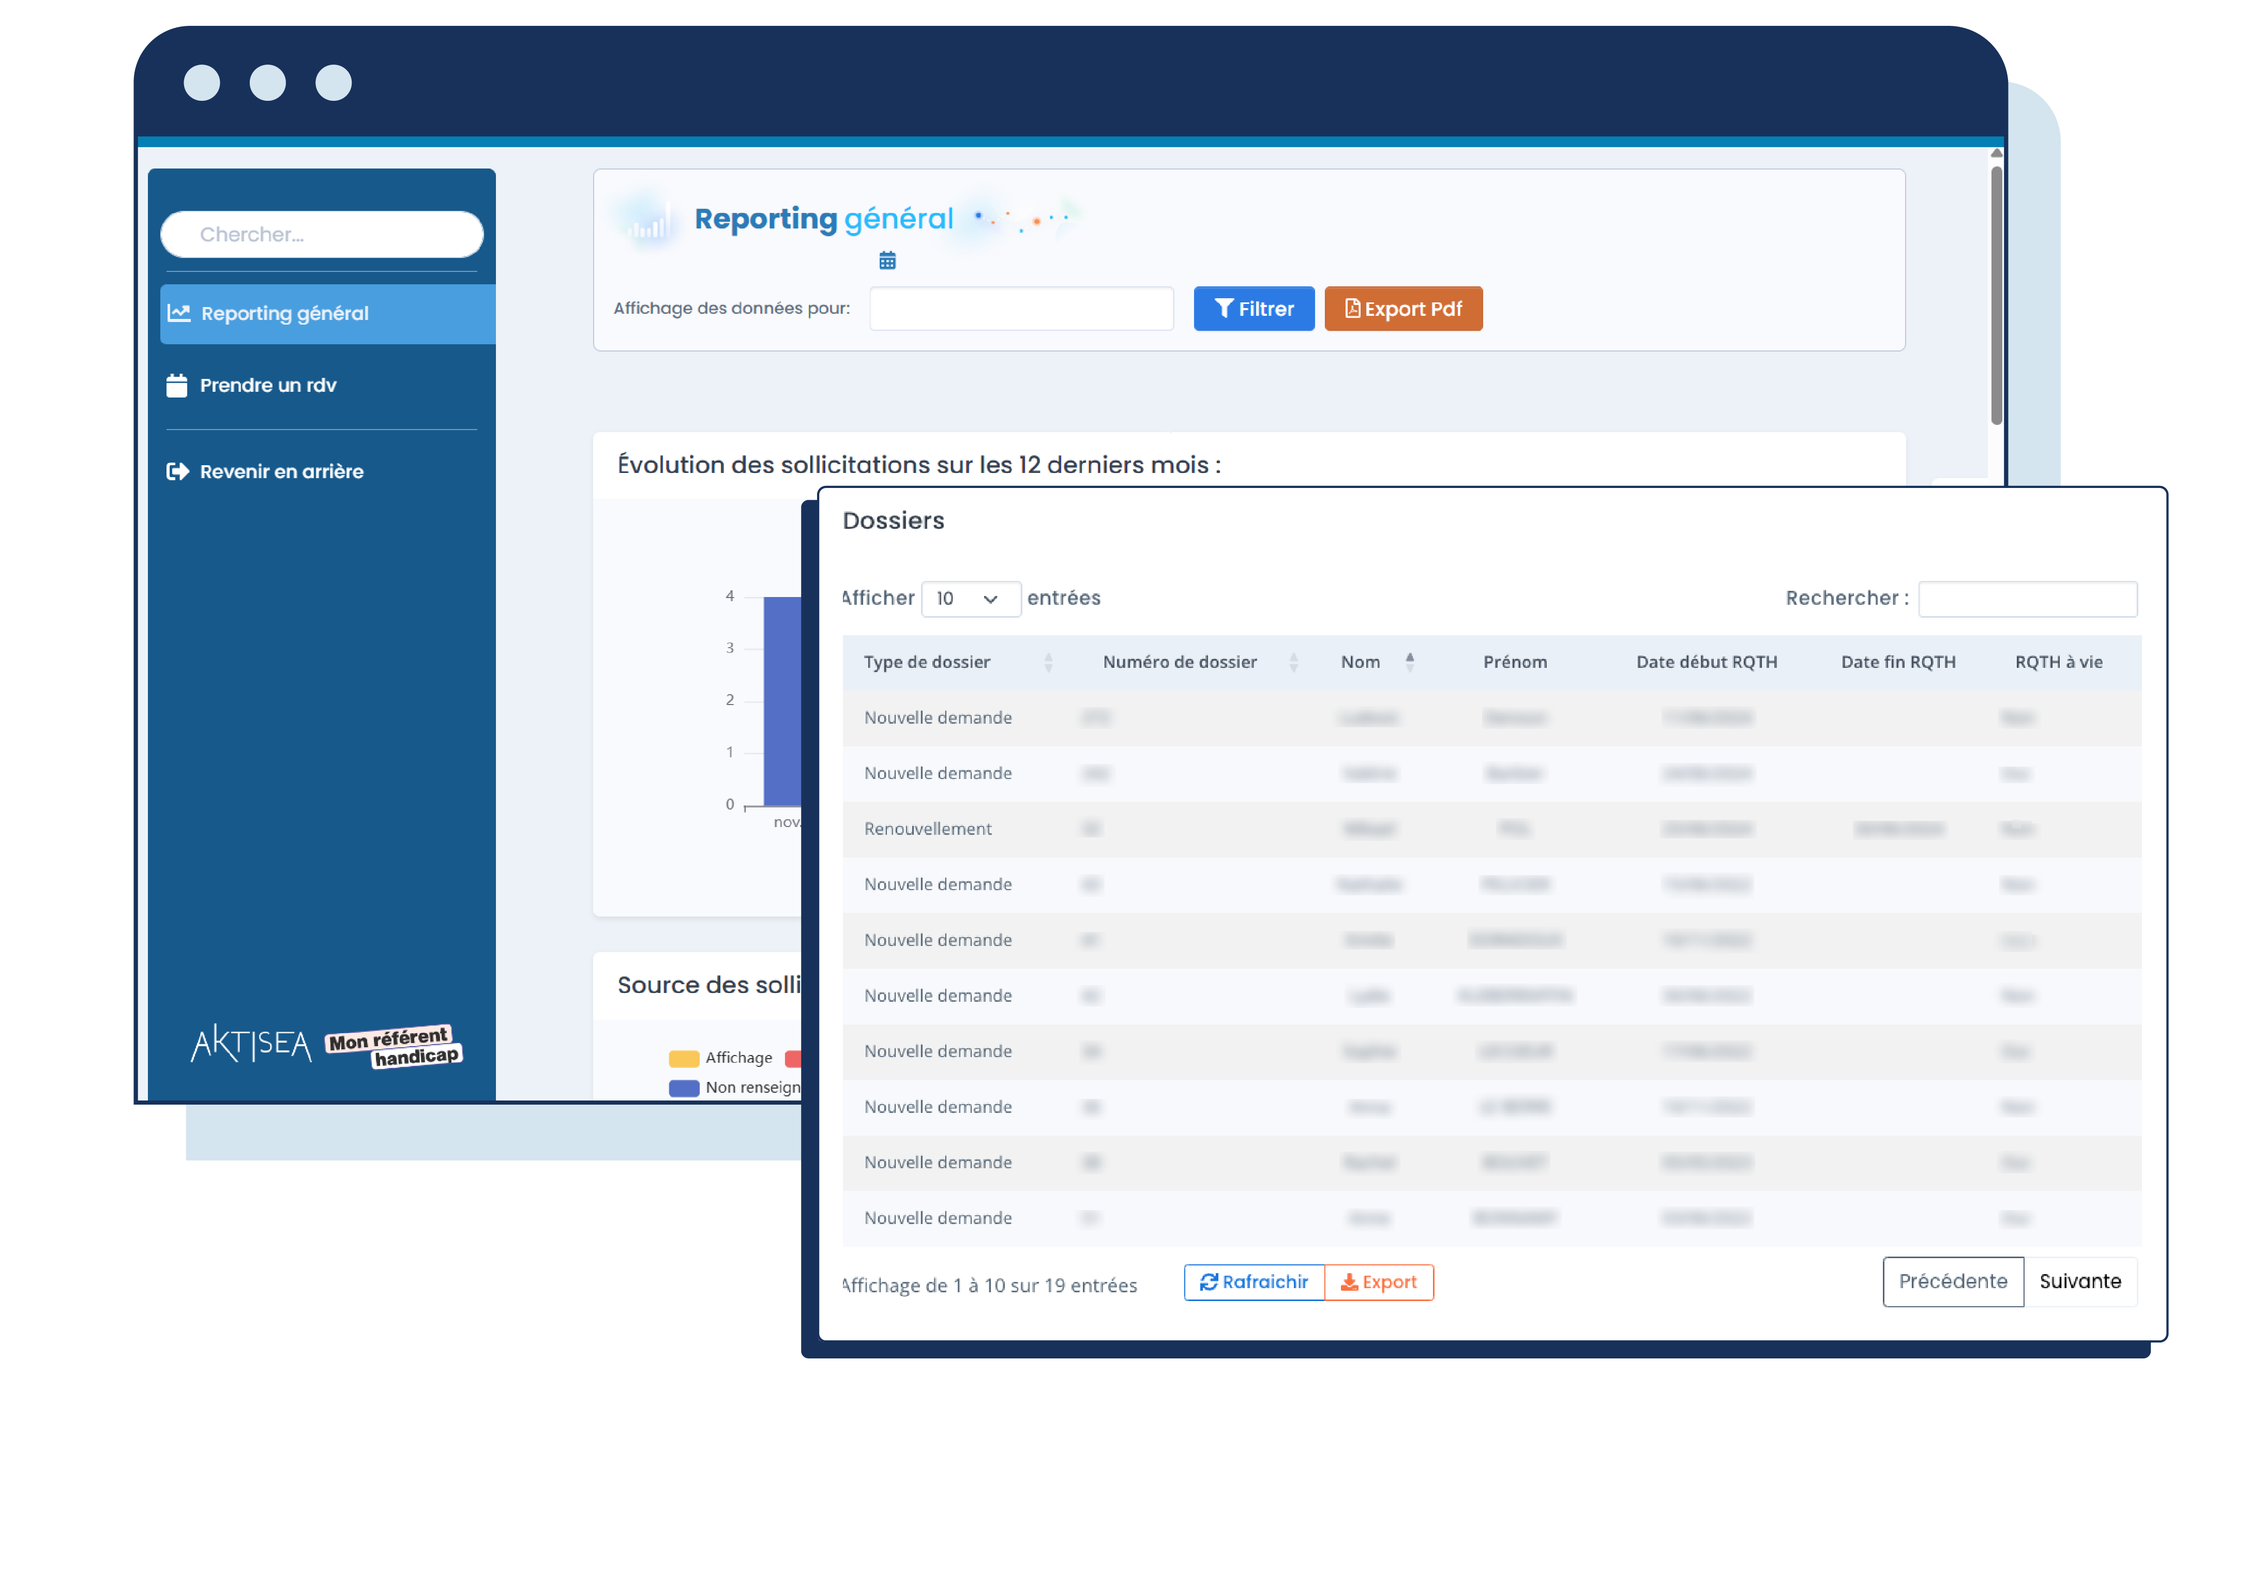The image size is (2249, 1590).
Task: Click the Aktisea logo in sidebar
Action: [251, 1045]
